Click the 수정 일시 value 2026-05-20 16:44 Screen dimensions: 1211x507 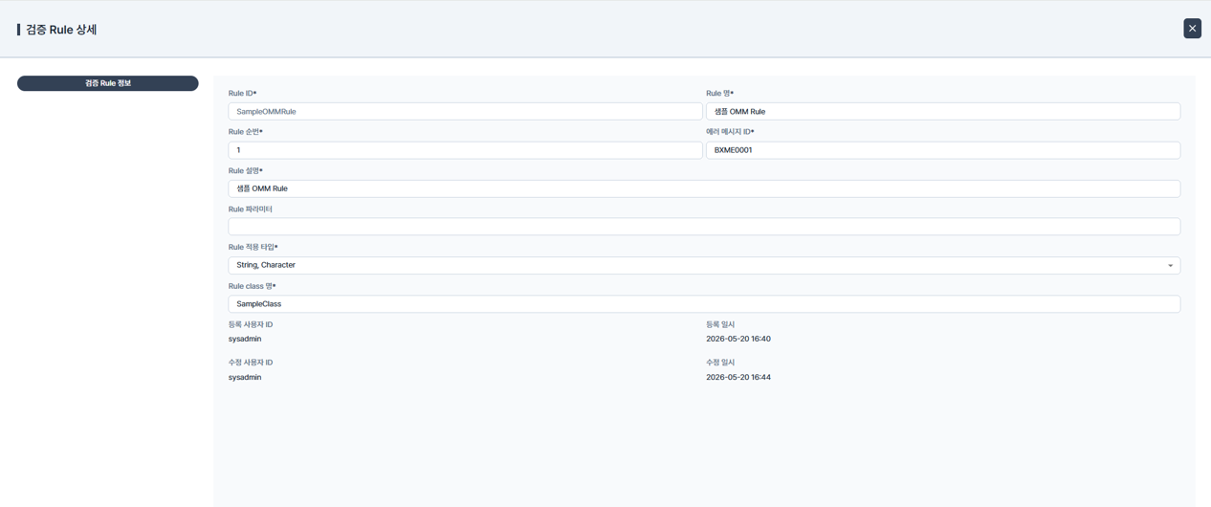click(x=738, y=377)
